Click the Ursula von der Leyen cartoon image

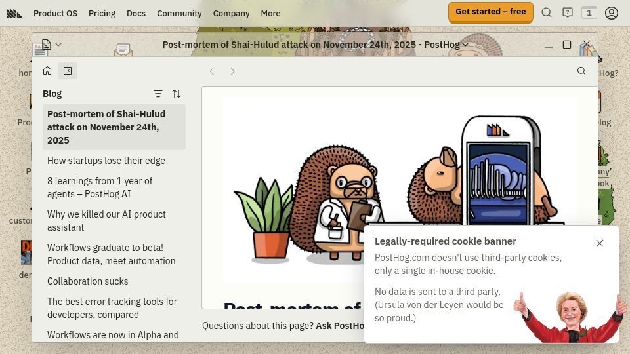(x=570, y=317)
